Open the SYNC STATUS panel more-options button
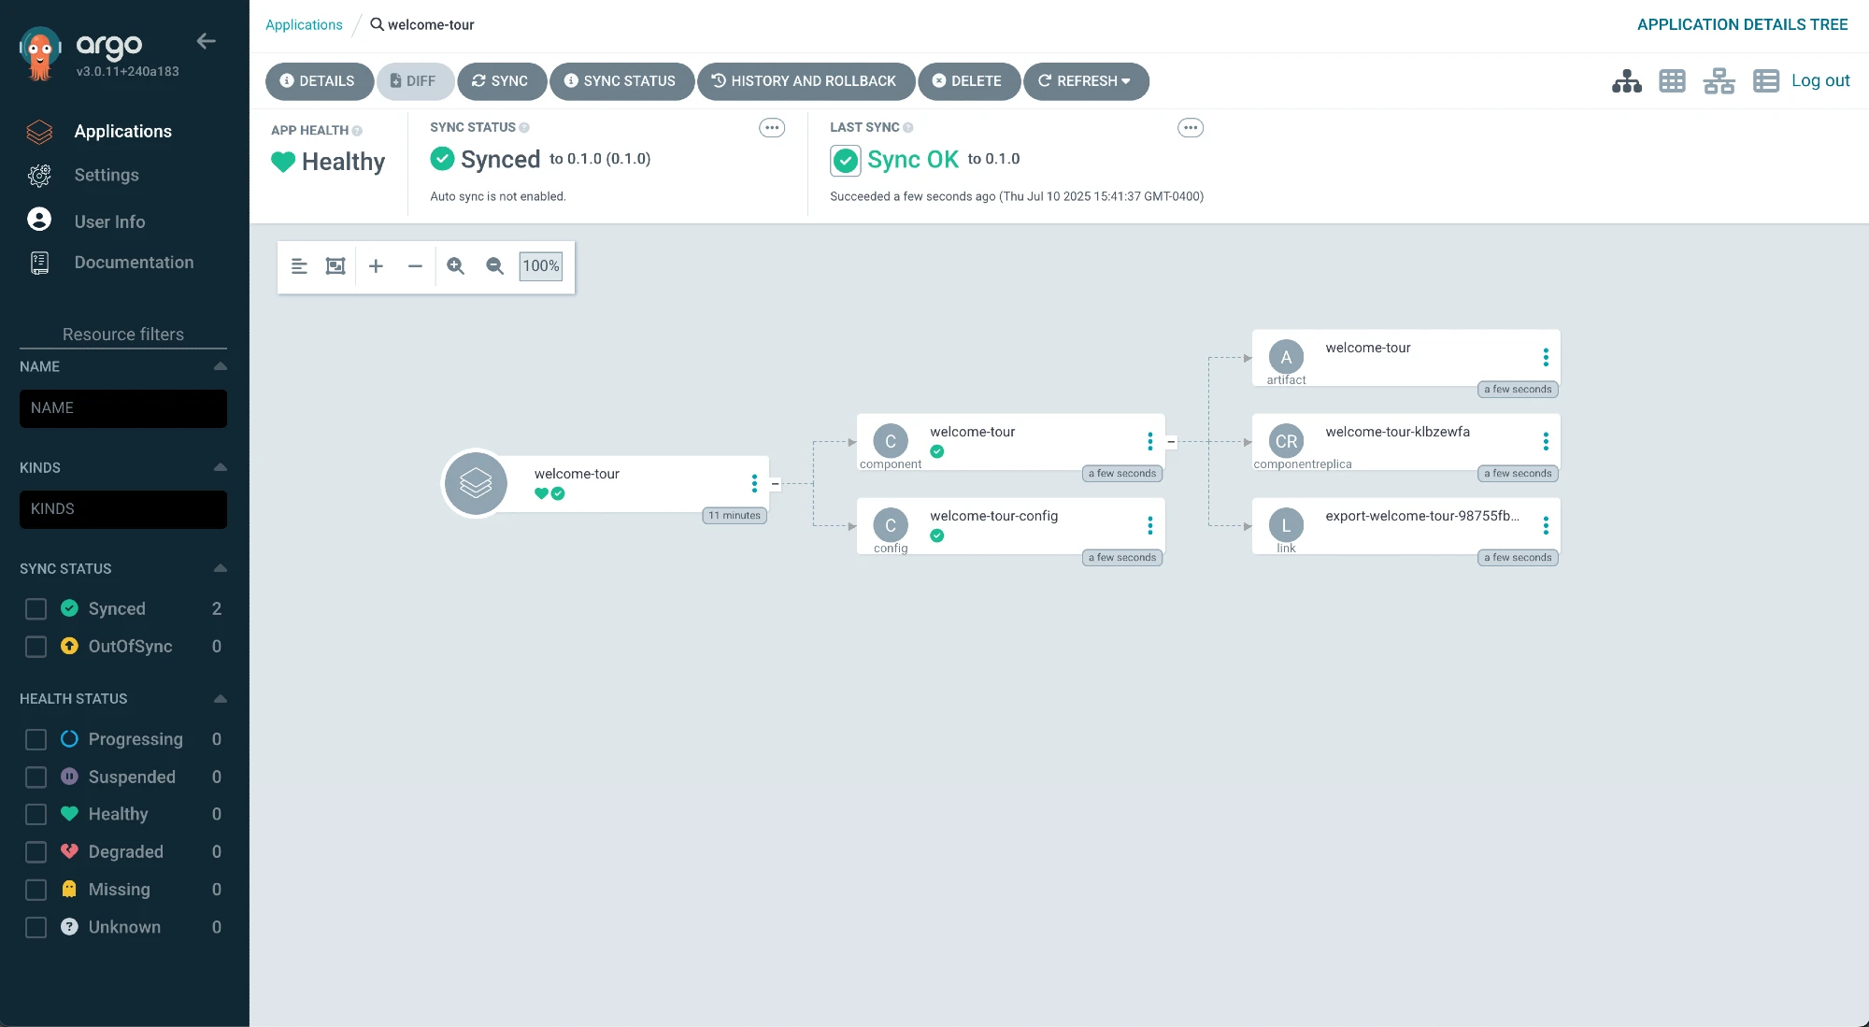Image resolution: width=1869 pixels, height=1027 pixels. click(x=772, y=128)
